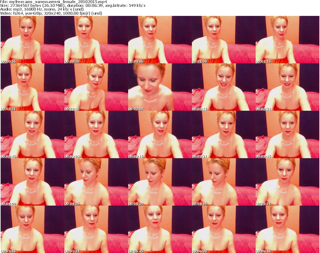Pick the 00:04:15 frame
The height and width of the screenshot is (253, 320).
pyautogui.click(x=96, y=182)
